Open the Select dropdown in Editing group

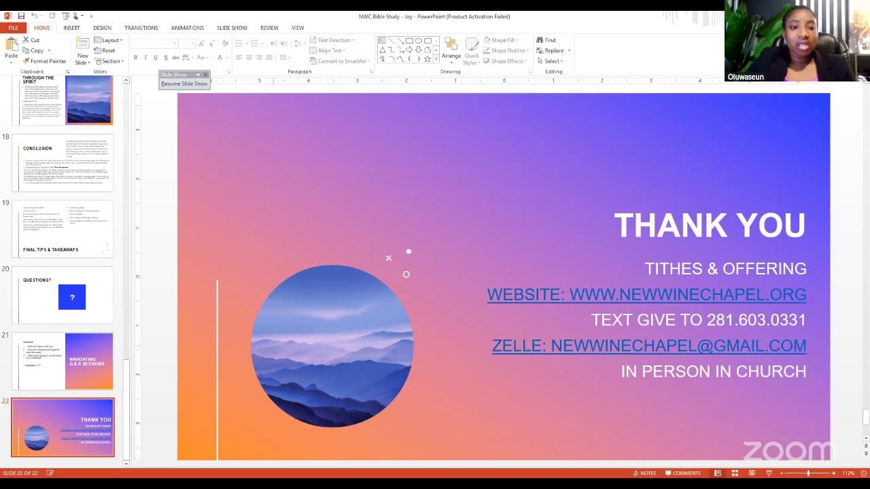click(549, 61)
